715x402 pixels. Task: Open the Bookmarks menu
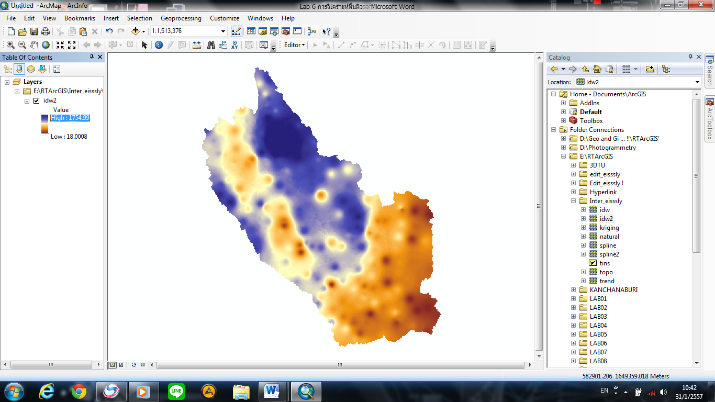tap(80, 18)
